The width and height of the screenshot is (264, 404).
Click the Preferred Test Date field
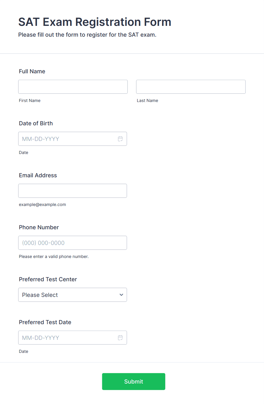(x=73, y=338)
